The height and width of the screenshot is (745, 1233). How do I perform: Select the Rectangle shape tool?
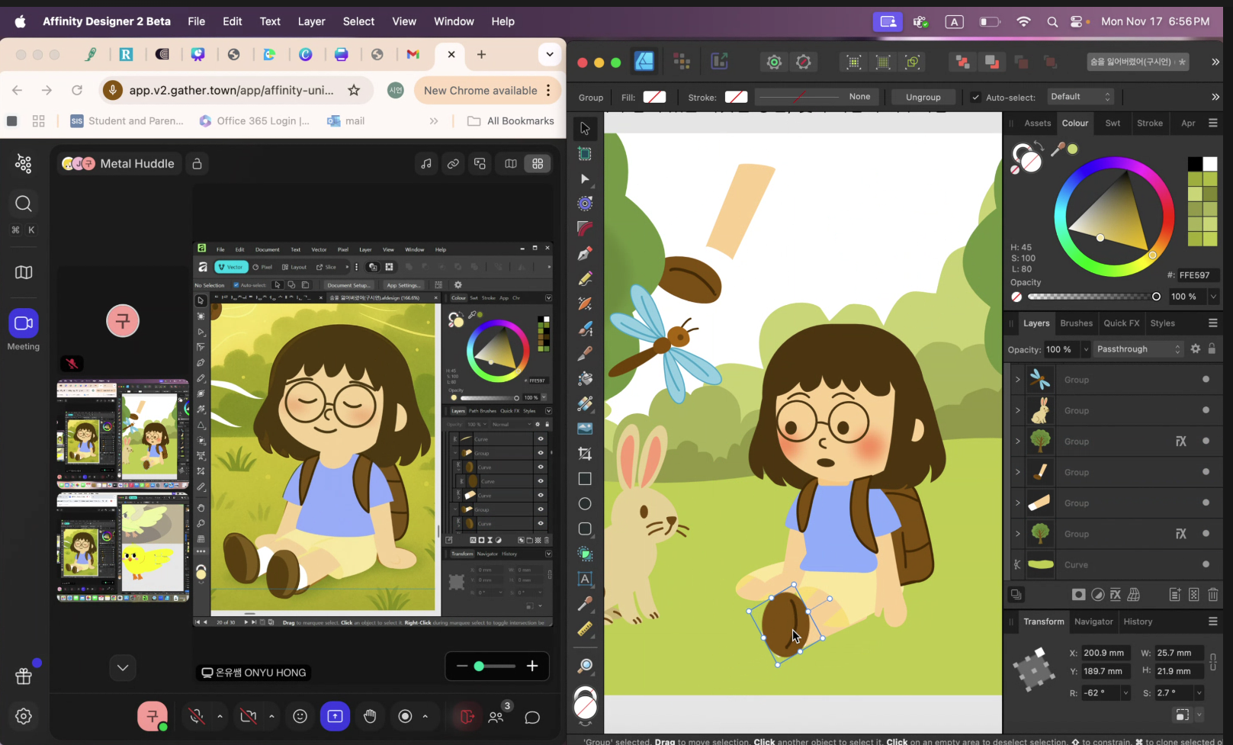585,479
